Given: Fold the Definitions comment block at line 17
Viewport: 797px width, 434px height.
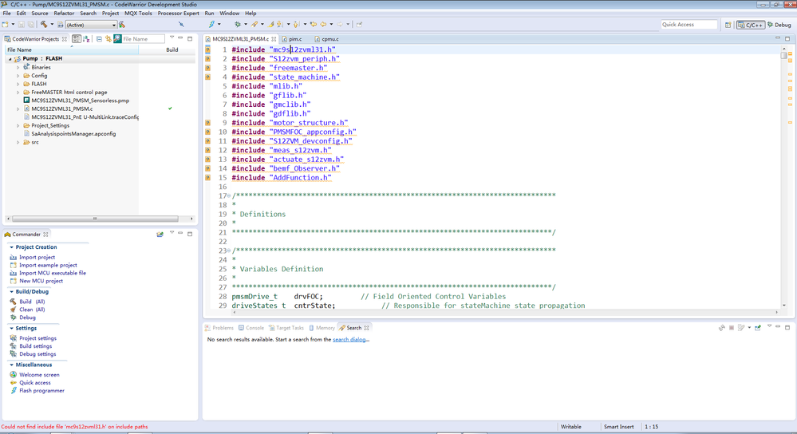Looking at the screenshot, I should click(x=229, y=195).
